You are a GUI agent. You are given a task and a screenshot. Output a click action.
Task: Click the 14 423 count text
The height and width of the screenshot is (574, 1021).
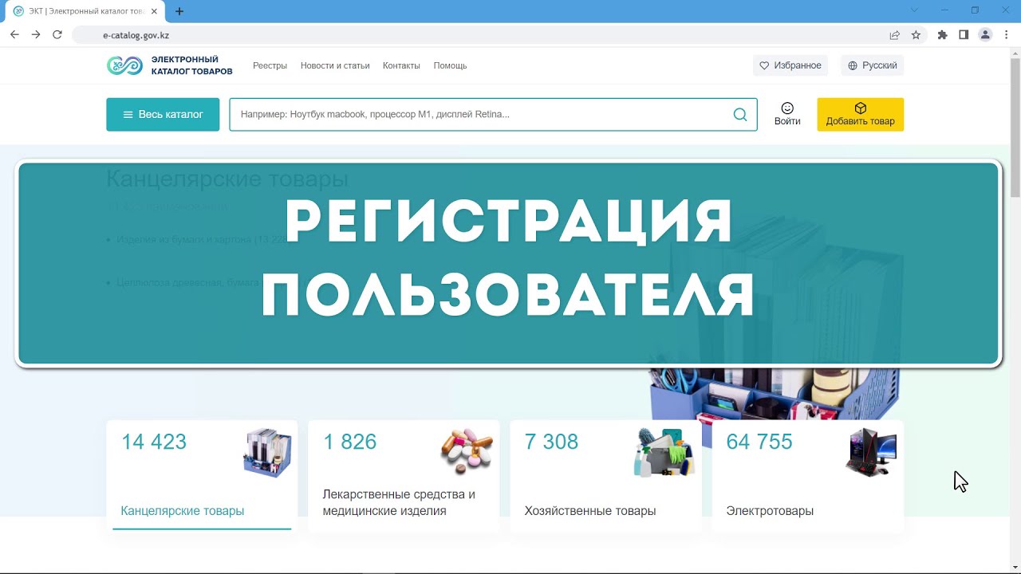tap(154, 442)
